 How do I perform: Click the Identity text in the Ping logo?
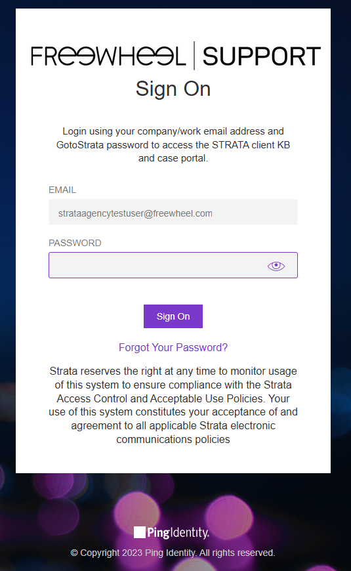[x=190, y=532]
